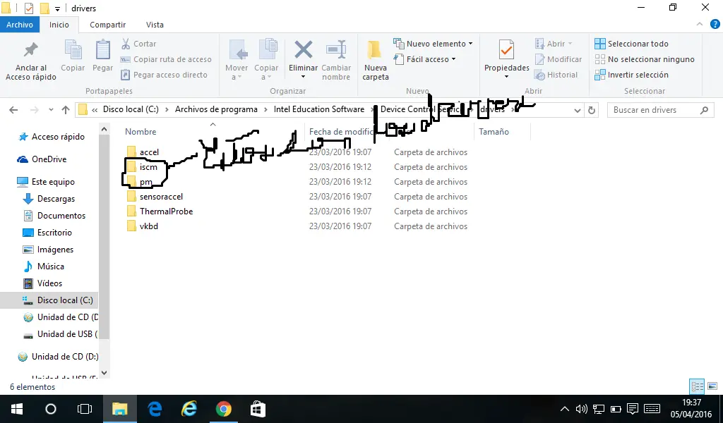Open Nuevo elemento dropdown

tap(433, 44)
